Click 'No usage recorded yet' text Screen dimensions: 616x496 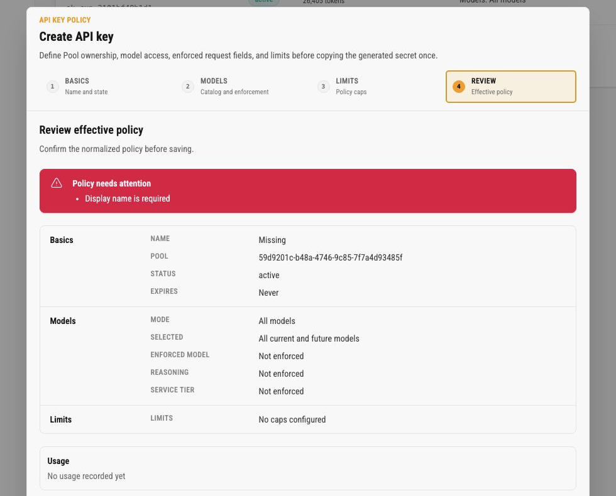click(86, 476)
